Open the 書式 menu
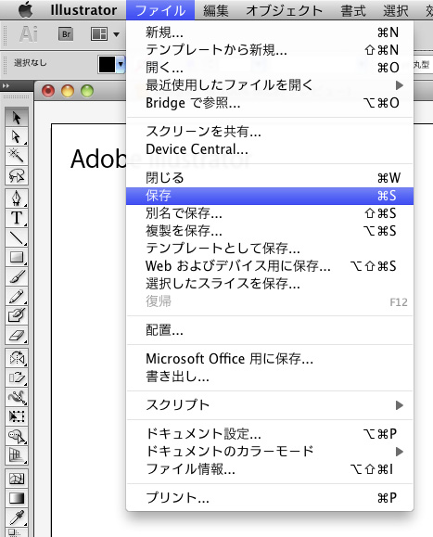The height and width of the screenshot is (537, 433). 353,10
